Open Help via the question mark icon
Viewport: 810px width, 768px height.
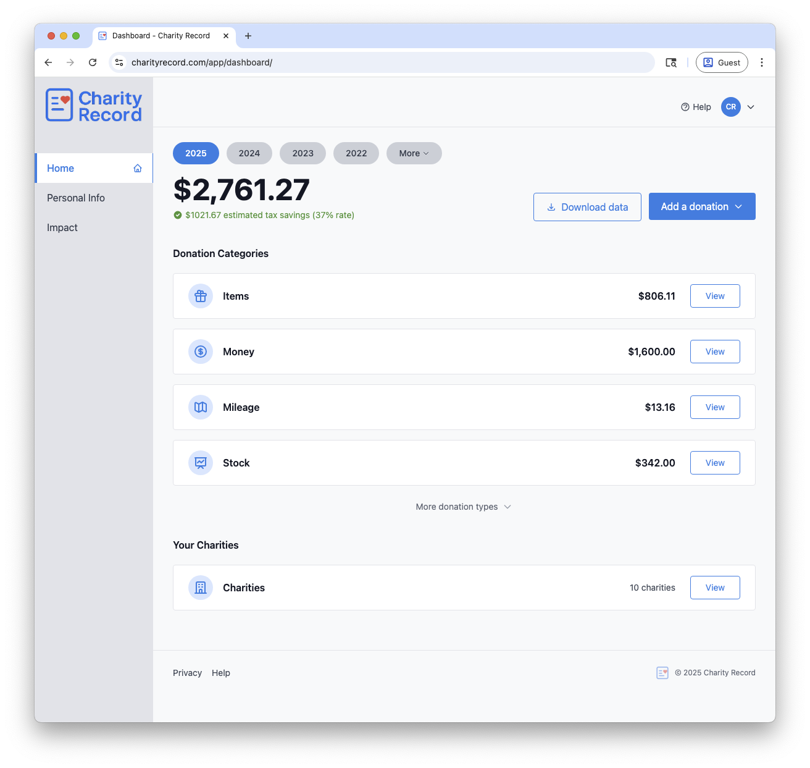coord(685,107)
